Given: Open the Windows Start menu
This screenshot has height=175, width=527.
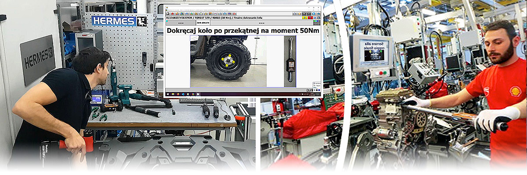Looking at the screenshot, I should click(x=167, y=94).
